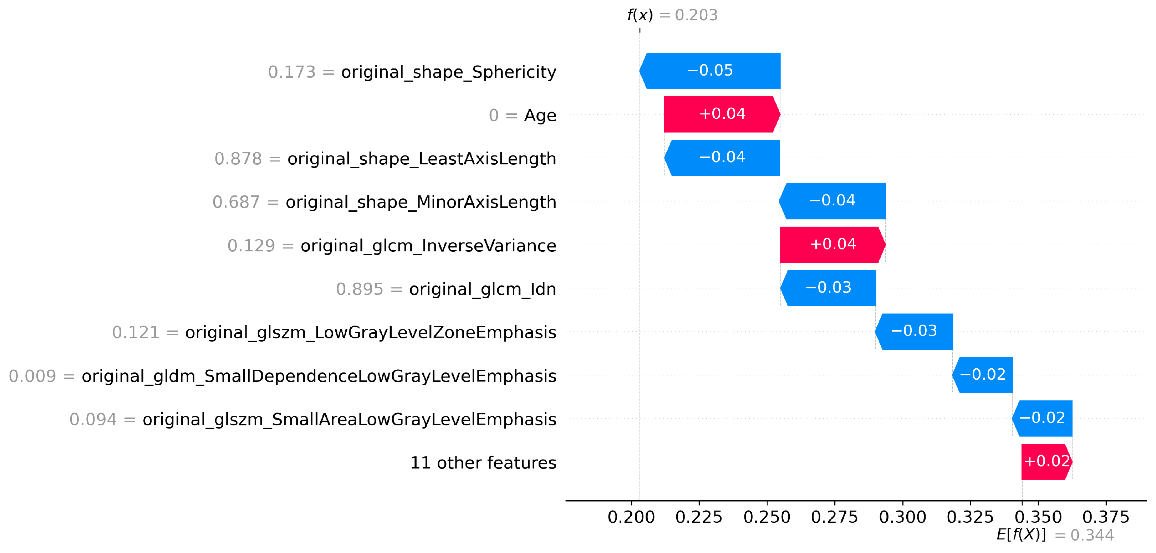Click the original_shape_MinorAxisLength feature label
The height and width of the screenshot is (553, 1156).
[x=421, y=202]
